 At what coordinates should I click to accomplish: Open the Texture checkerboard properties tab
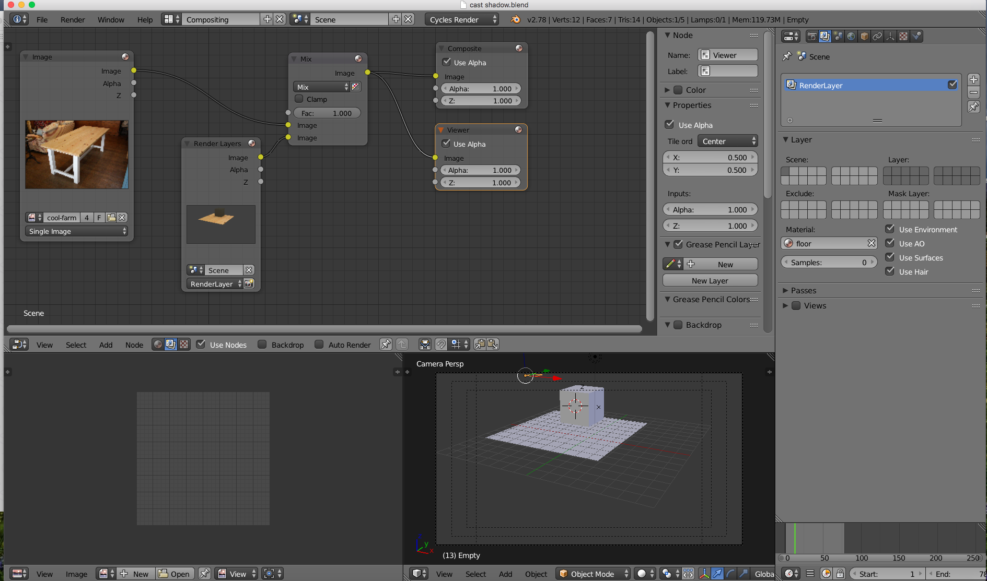(x=903, y=36)
